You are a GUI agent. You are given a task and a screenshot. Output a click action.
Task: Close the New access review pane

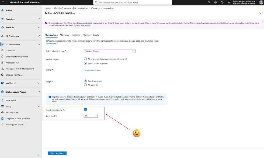260,13
